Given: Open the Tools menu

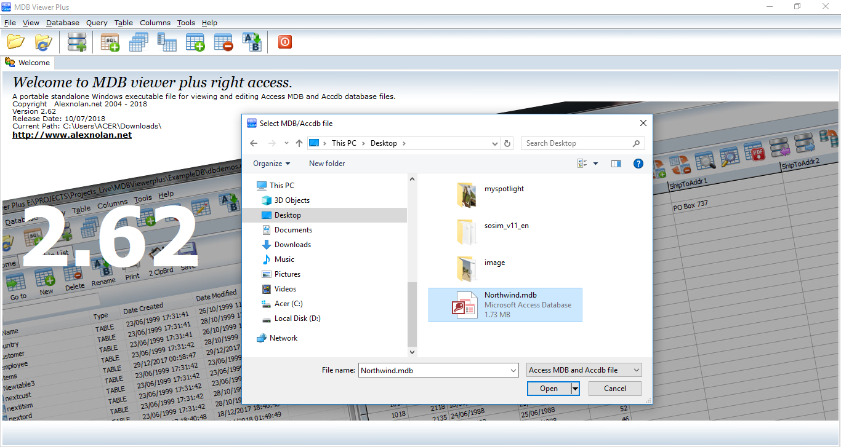Looking at the screenshot, I should [x=186, y=23].
